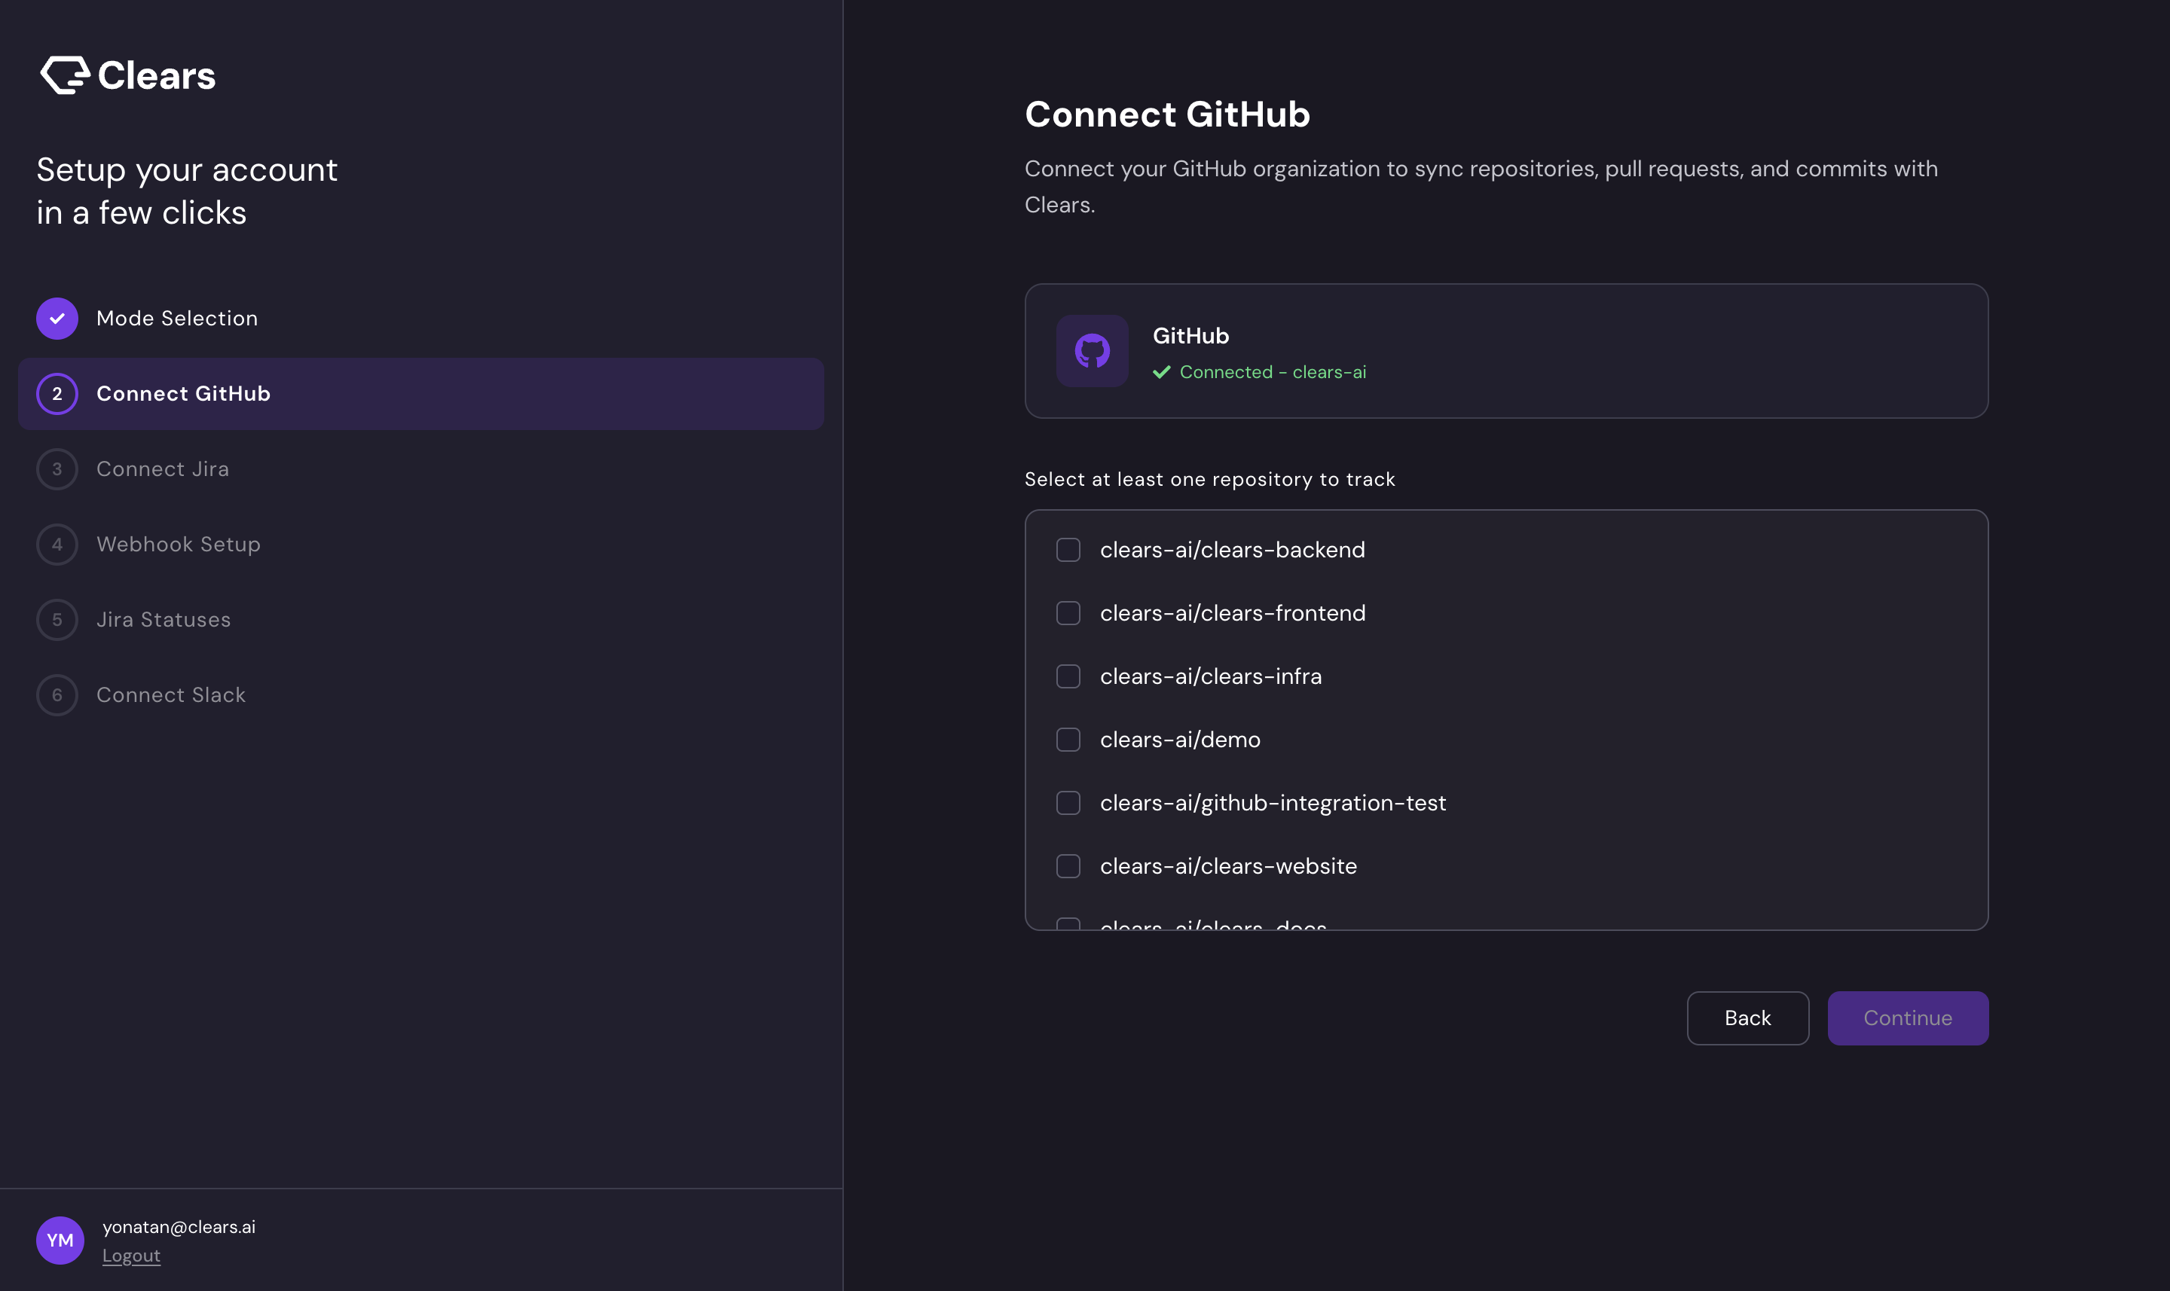Check the clears-ai/clears-website repository
This screenshot has width=2170, height=1291.
(x=1068, y=866)
